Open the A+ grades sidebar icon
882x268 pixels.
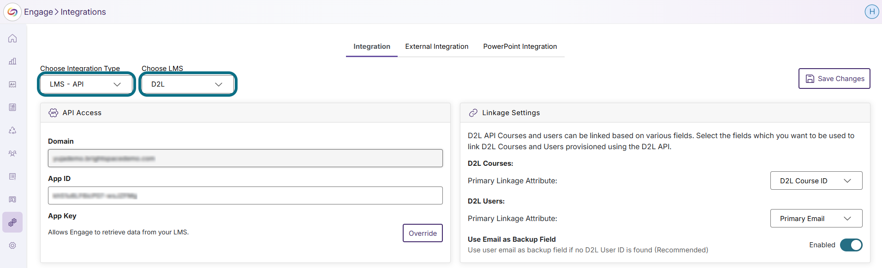(12, 84)
